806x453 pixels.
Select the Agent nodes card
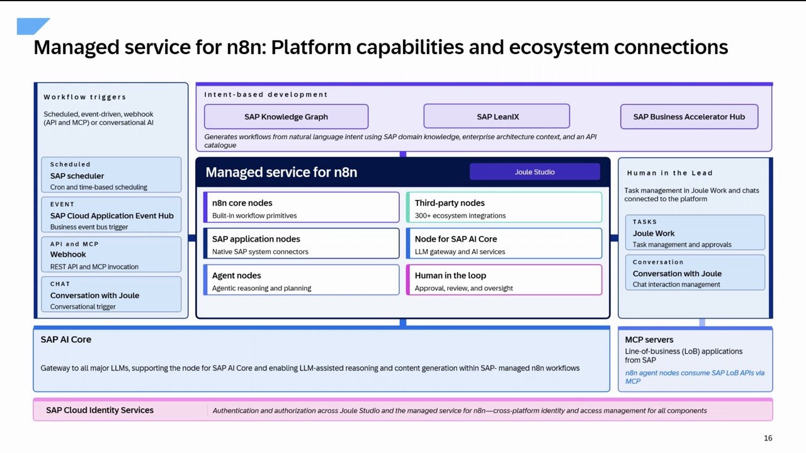point(301,281)
